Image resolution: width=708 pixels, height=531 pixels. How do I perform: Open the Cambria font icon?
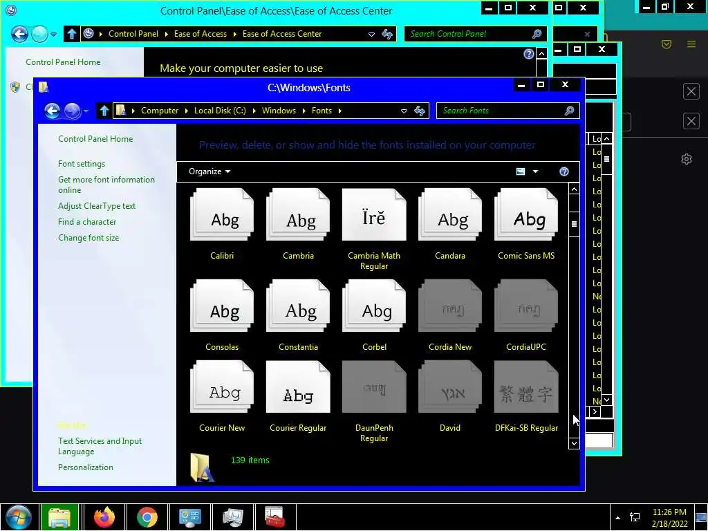pyautogui.click(x=298, y=214)
